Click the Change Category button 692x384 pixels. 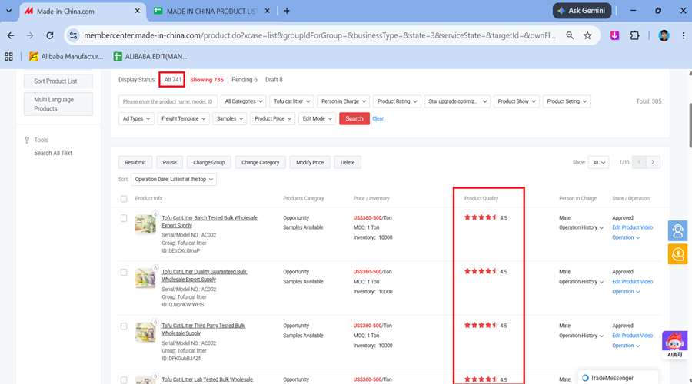[x=261, y=162]
